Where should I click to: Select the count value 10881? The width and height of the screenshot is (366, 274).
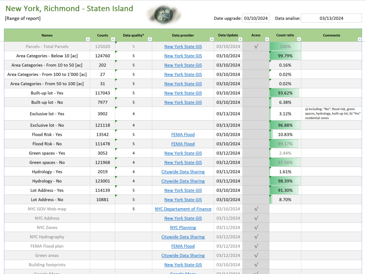click(x=102, y=199)
